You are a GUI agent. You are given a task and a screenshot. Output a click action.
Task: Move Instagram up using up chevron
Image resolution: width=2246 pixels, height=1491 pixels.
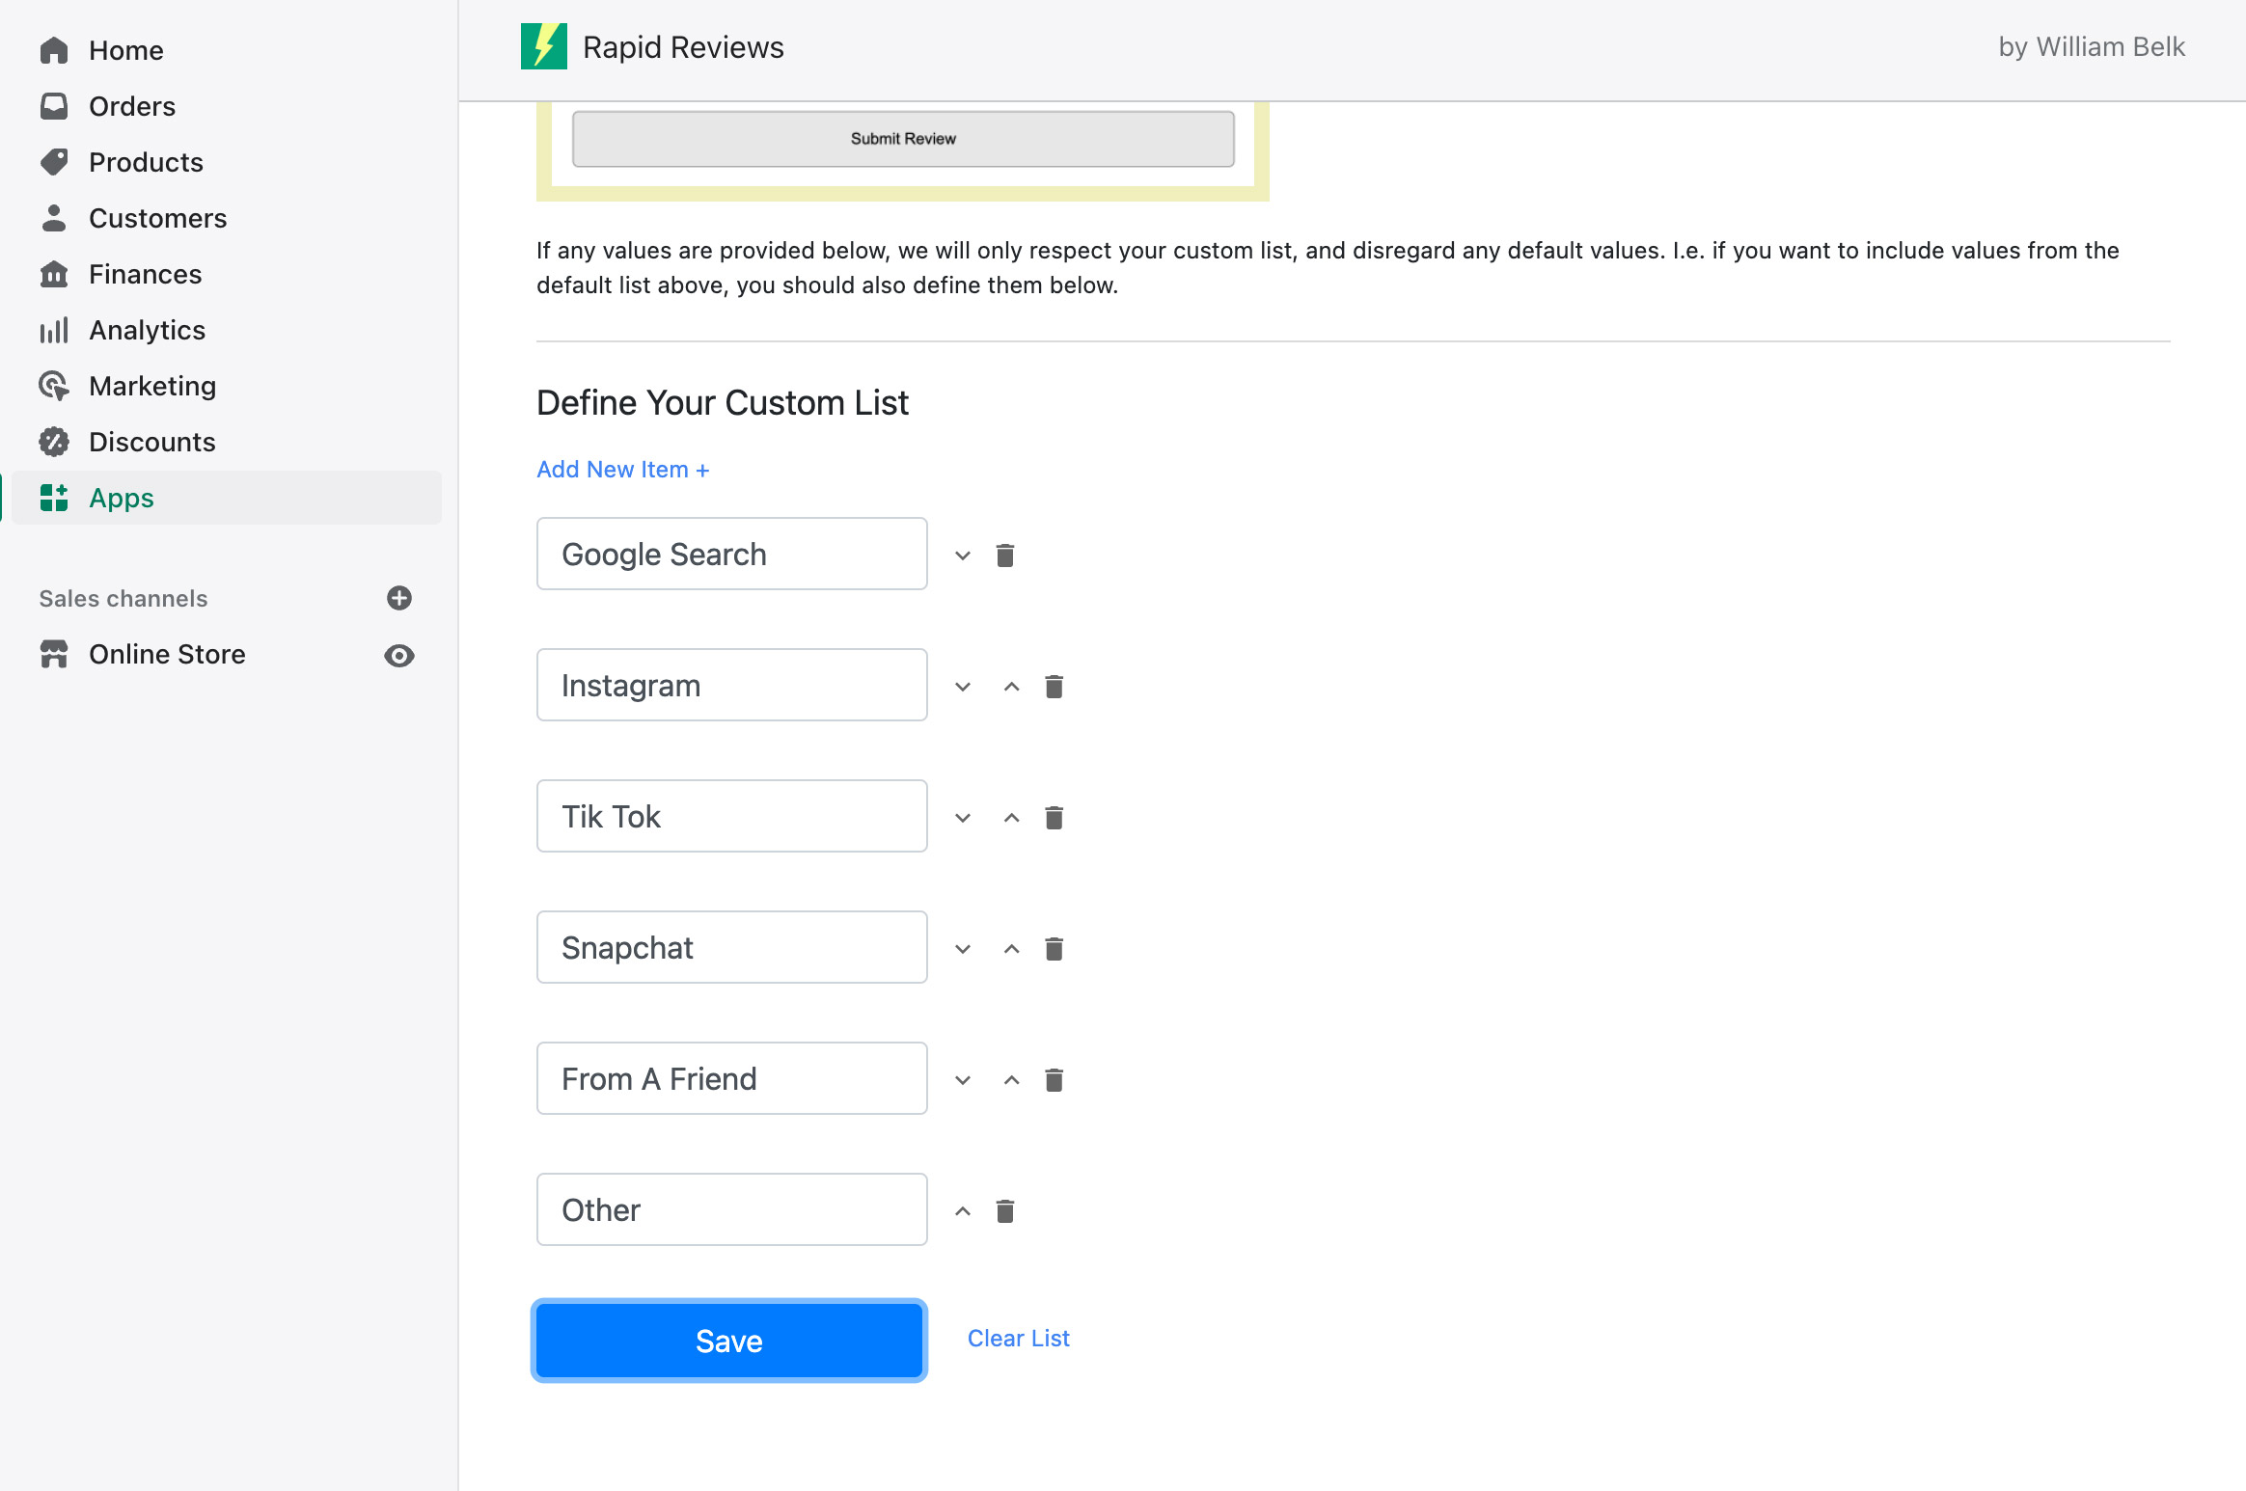click(1011, 687)
